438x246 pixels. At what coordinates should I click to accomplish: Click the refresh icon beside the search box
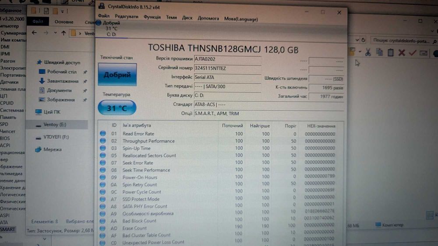click(363, 40)
